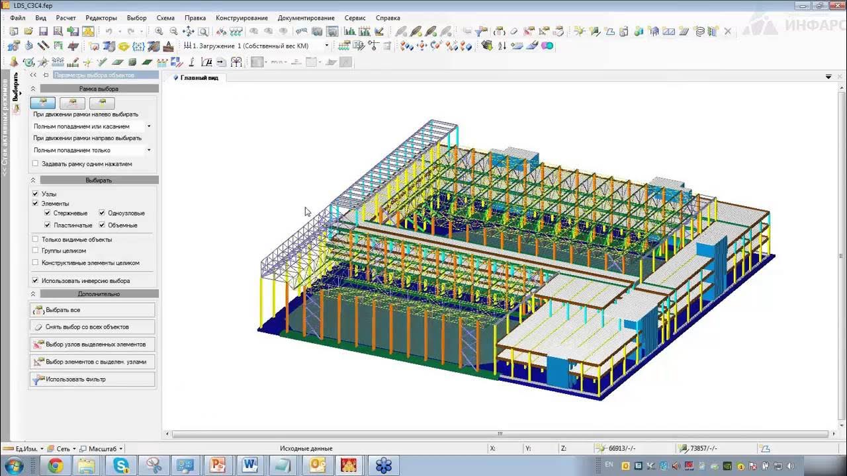Open file with the folder icon
The width and height of the screenshot is (847, 476).
click(28, 31)
